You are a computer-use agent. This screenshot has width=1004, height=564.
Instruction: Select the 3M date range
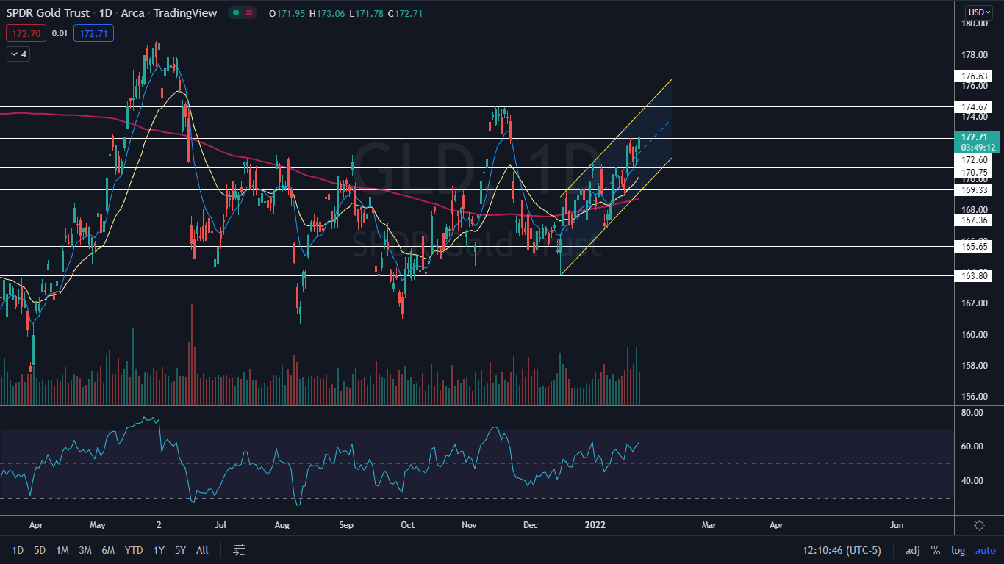pos(85,550)
